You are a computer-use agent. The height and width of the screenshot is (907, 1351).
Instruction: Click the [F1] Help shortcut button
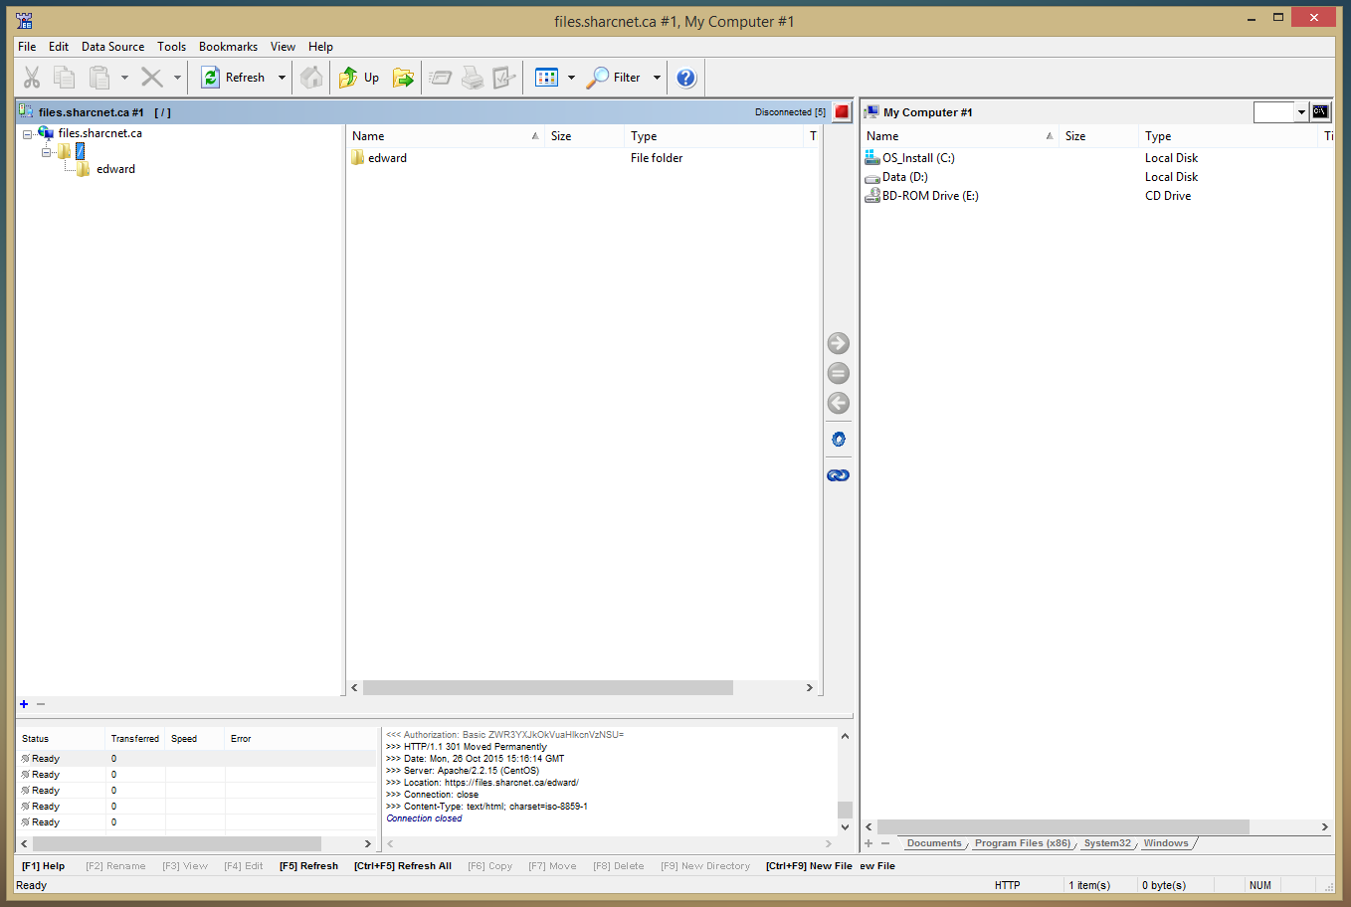coord(43,866)
